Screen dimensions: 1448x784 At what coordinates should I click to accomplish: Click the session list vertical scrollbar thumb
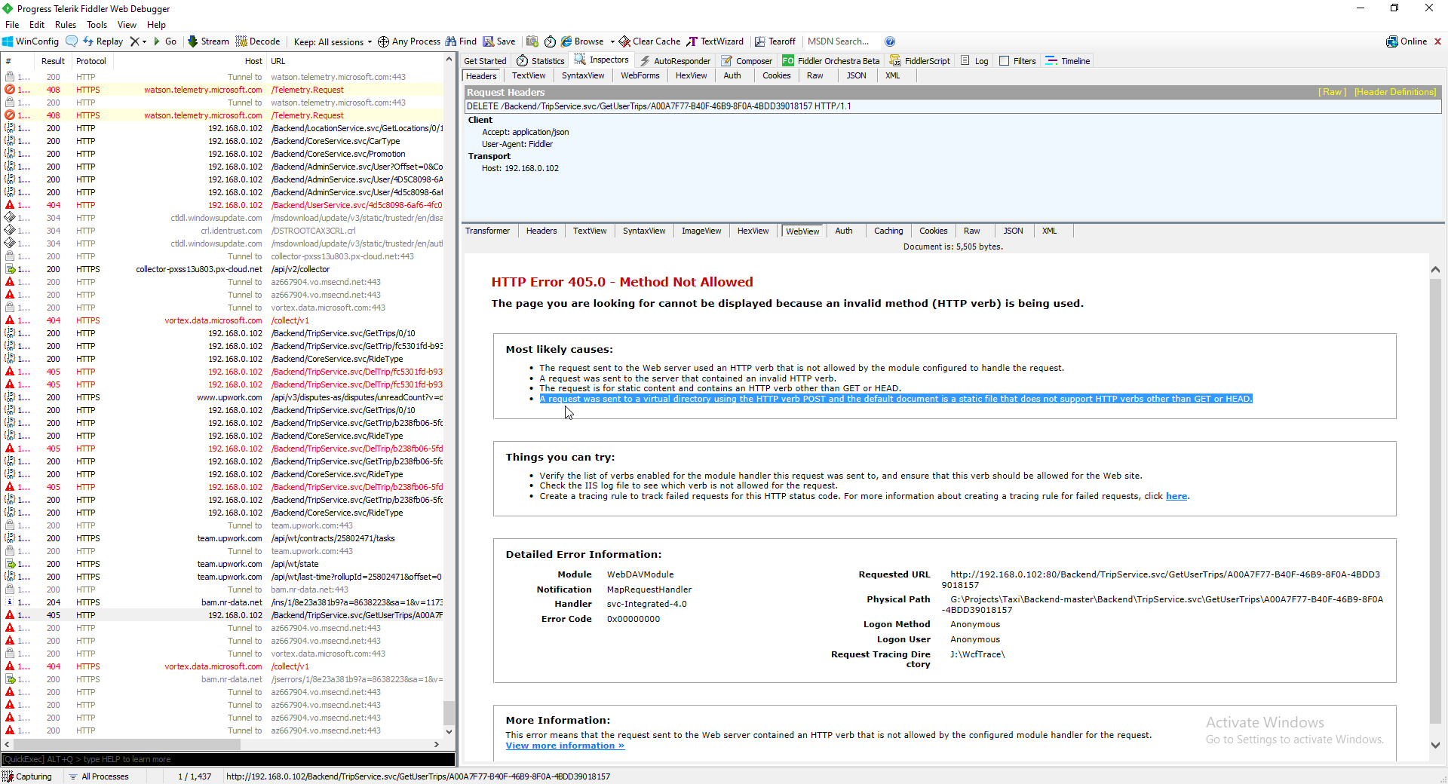coord(449,712)
